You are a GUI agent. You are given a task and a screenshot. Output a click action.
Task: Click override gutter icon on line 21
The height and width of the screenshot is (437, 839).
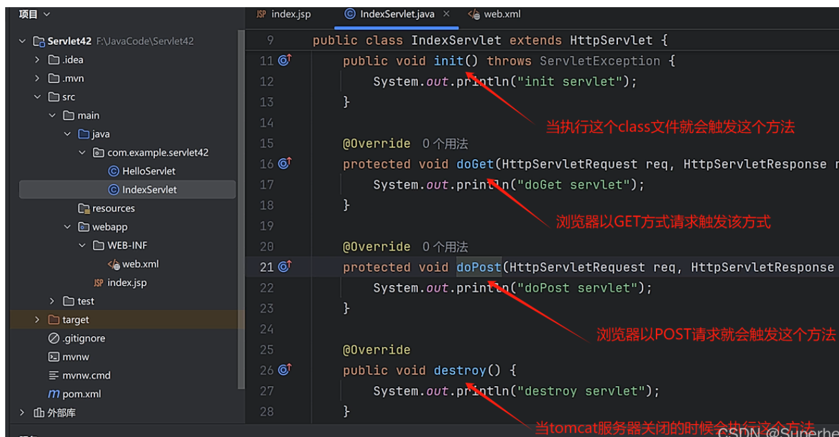pos(285,267)
